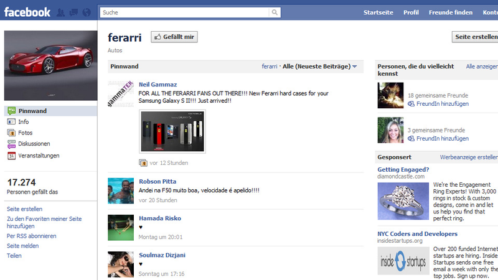Viewport: 498px width, 280px height.
Task: Click the Info sidebar icon
Action: tap(11, 121)
